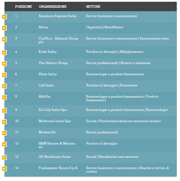Expand the Eli Lilly Italia Spa row
Viewport: 180px width, 181px height.
pyautogui.click(x=4, y=111)
